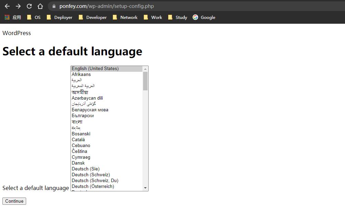Choose Български language option
345x213 pixels.
(x=107, y=116)
